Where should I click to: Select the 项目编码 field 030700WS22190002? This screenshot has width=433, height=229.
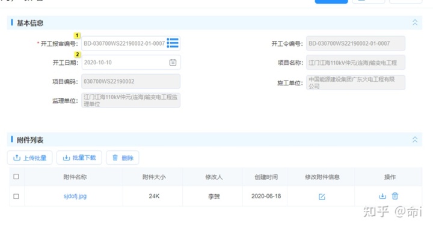(x=131, y=81)
